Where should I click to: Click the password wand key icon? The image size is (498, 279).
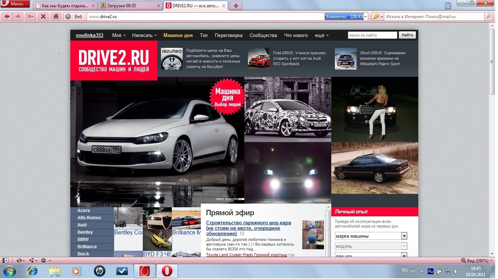[x=30, y=16]
